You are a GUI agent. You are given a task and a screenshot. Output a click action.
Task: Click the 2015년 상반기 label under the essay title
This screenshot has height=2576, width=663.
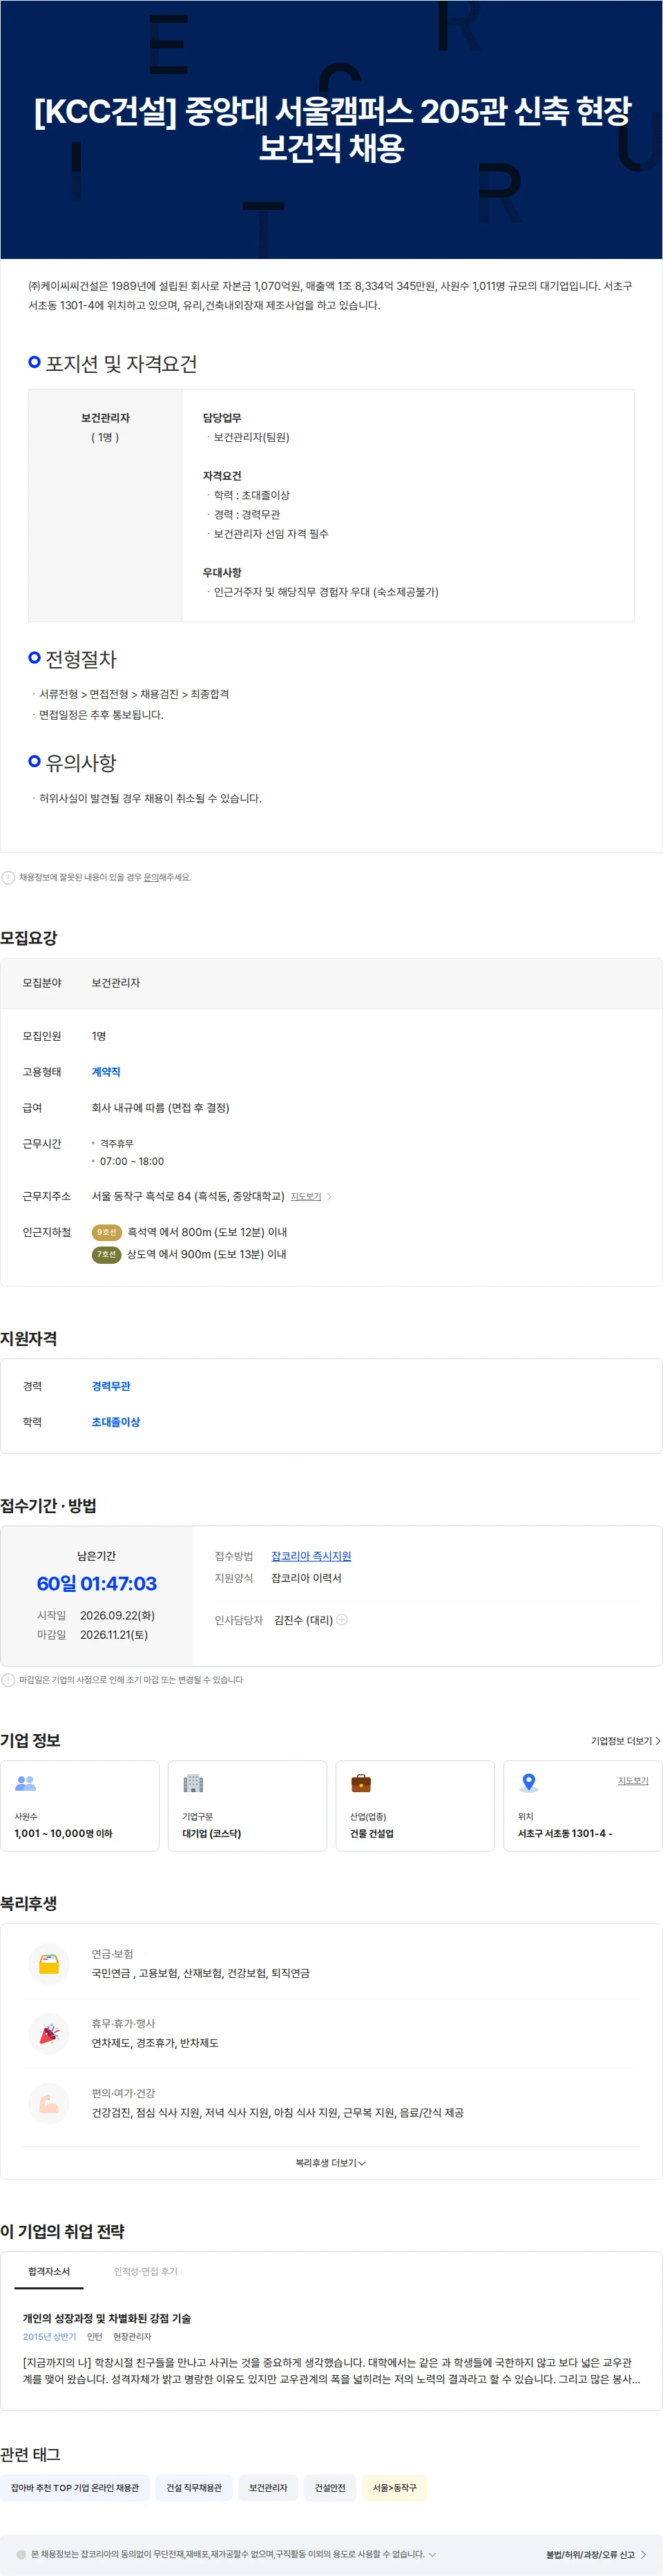tap(50, 2337)
